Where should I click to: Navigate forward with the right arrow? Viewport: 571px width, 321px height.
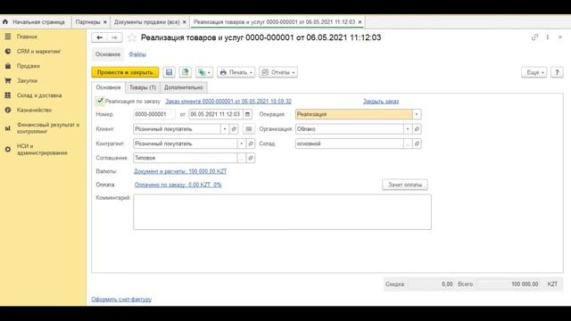point(114,37)
